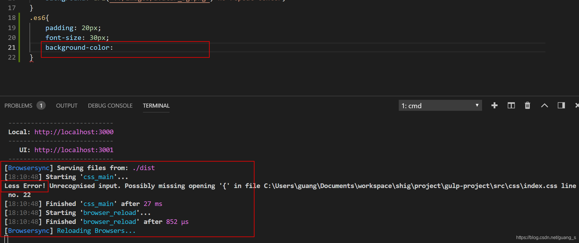Click the problems count badge '1'
579x243 pixels.
point(41,106)
